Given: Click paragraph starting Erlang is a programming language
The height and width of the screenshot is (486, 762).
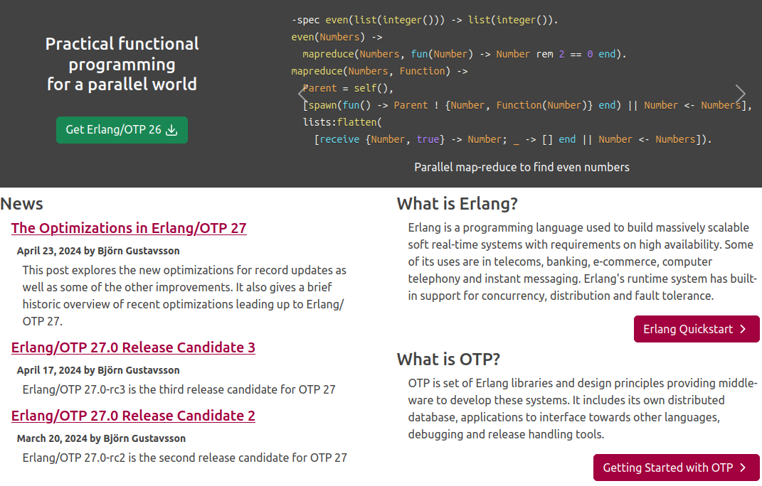Looking at the screenshot, I should [x=582, y=261].
